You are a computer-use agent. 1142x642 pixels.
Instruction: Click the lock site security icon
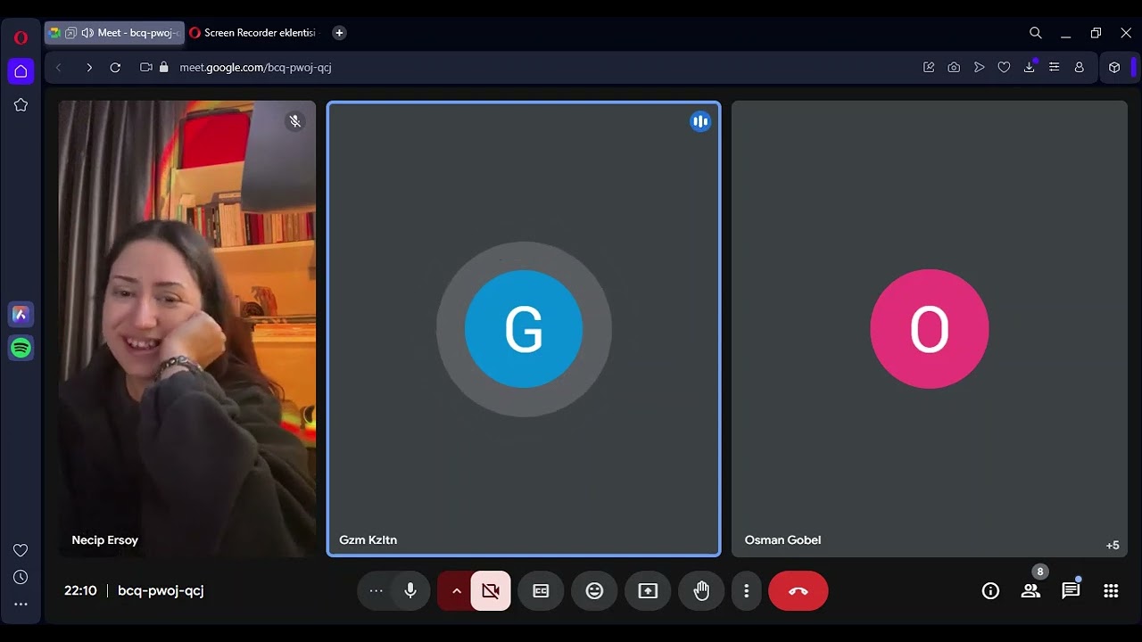tap(163, 67)
